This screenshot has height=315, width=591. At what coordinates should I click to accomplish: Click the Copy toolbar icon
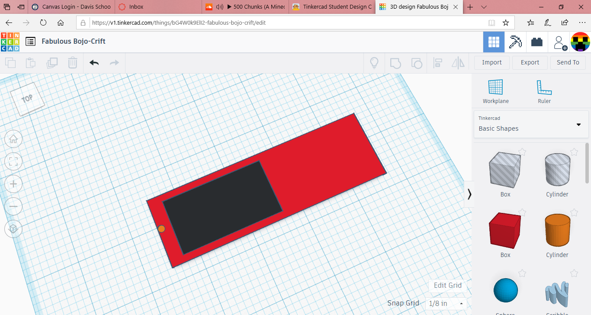[10, 63]
